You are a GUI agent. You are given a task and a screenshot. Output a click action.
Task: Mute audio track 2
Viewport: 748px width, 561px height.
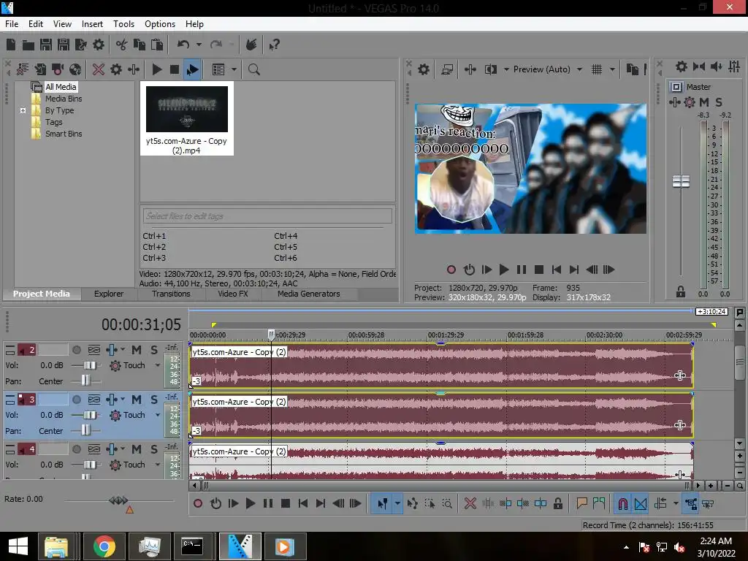point(137,350)
